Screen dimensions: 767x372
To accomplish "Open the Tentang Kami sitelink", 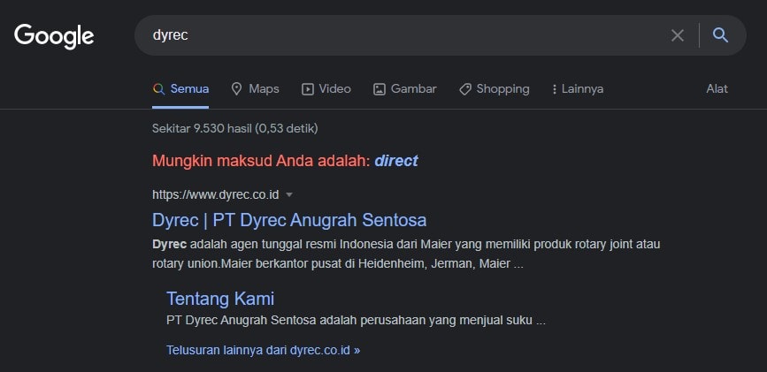I will pyautogui.click(x=220, y=298).
